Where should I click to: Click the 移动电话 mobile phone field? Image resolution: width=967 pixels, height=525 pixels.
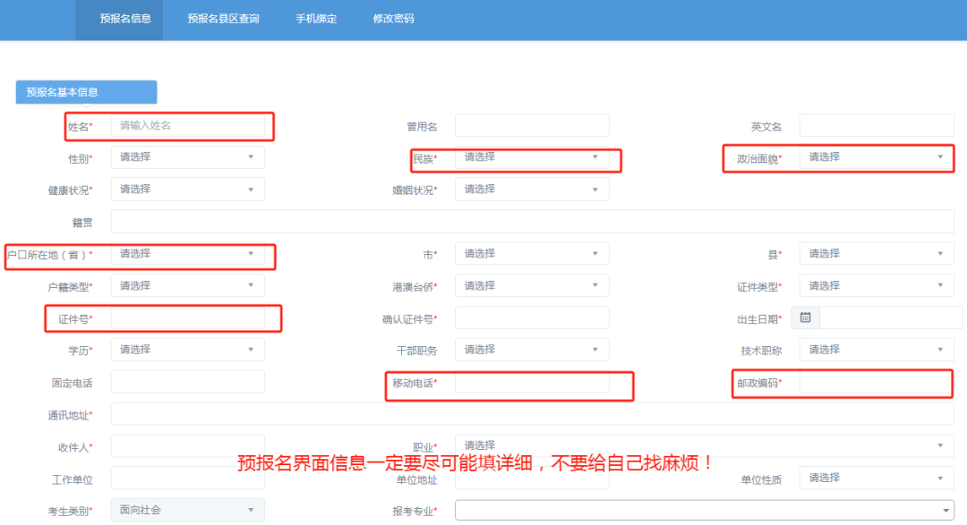(x=532, y=385)
